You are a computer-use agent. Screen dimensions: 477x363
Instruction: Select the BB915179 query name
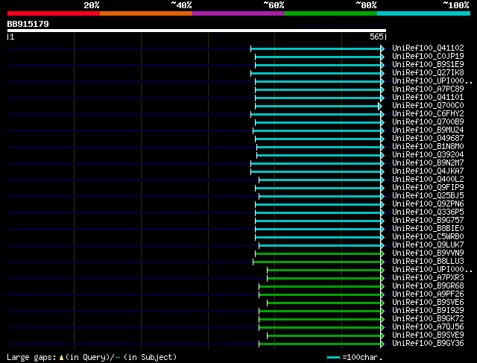tap(28, 24)
